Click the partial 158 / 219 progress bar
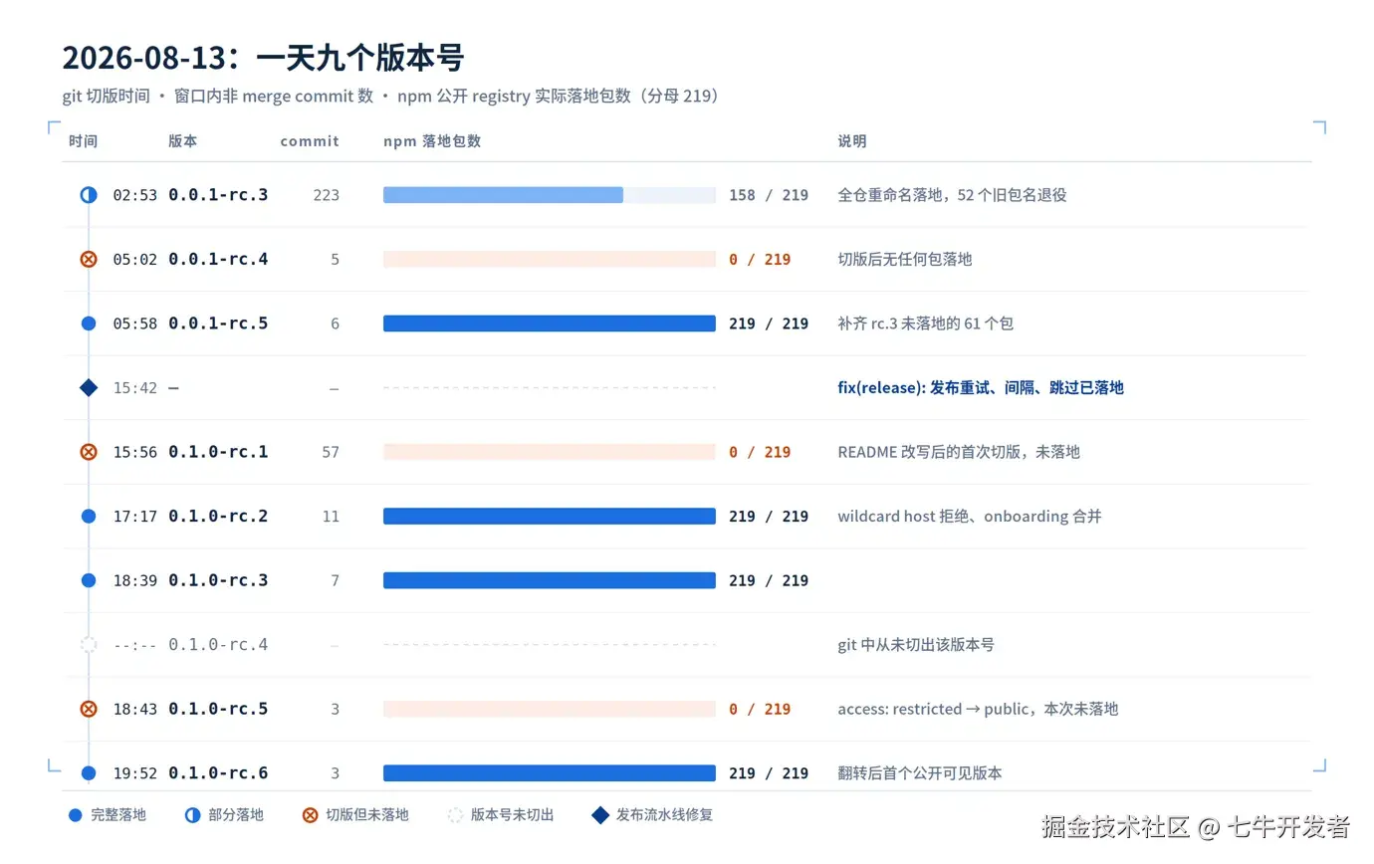The width and height of the screenshot is (1374, 864). click(550, 195)
